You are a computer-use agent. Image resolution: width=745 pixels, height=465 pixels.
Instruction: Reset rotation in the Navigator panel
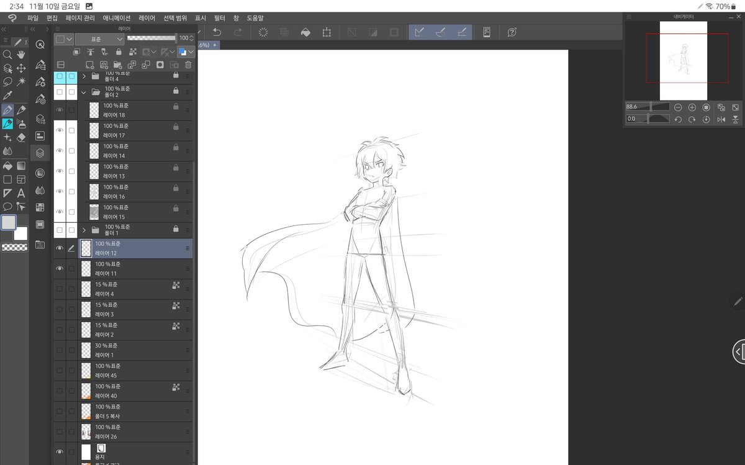(706, 119)
